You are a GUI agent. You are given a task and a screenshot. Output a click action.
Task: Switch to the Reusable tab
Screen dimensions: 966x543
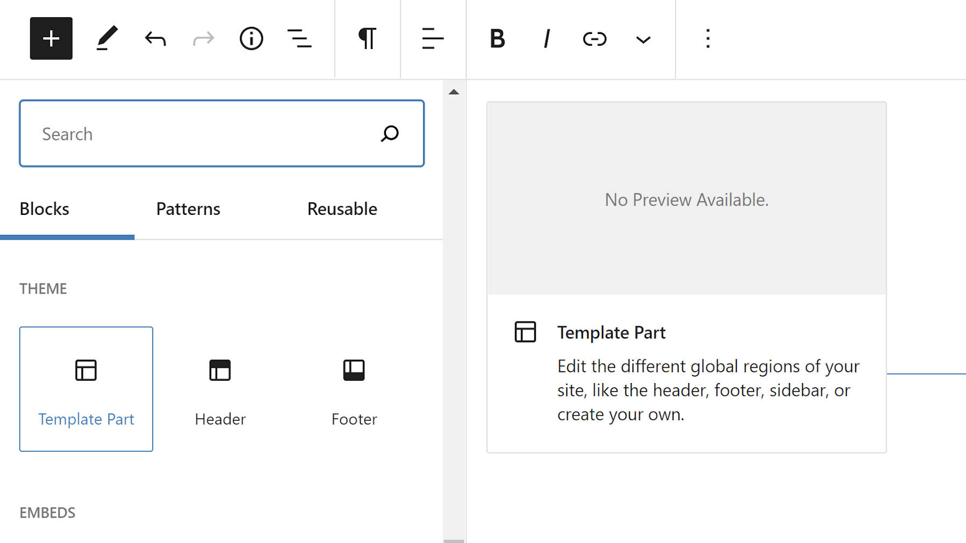pyautogui.click(x=342, y=209)
